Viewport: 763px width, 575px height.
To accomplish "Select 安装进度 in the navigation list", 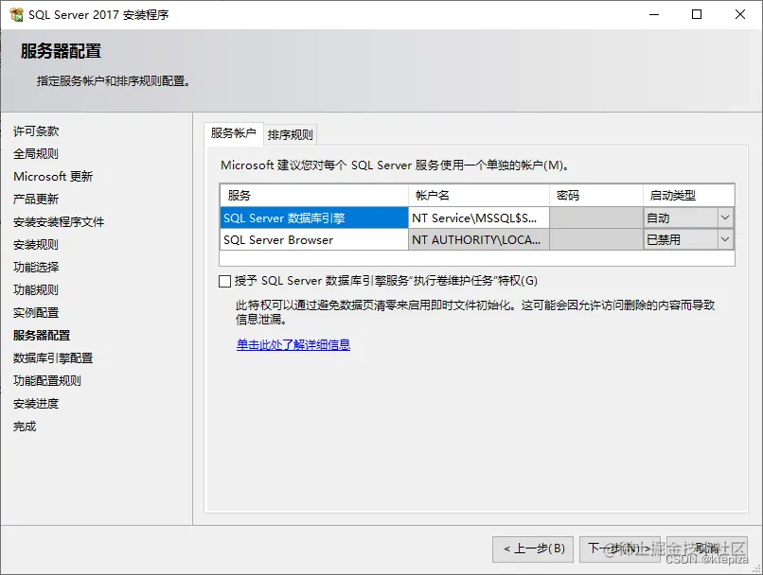I will coord(33,403).
